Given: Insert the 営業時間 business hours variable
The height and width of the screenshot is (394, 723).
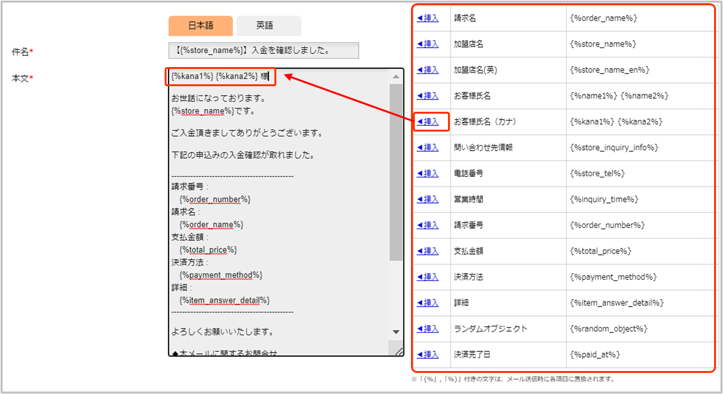Looking at the screenshot, I should pyautogui.click(x=428, y=199).
